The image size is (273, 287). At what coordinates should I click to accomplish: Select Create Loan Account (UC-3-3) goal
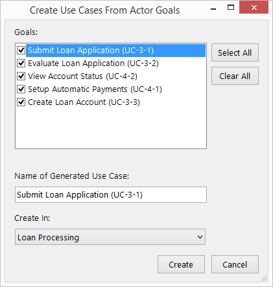pyautogui.click(x=84, y=102)
